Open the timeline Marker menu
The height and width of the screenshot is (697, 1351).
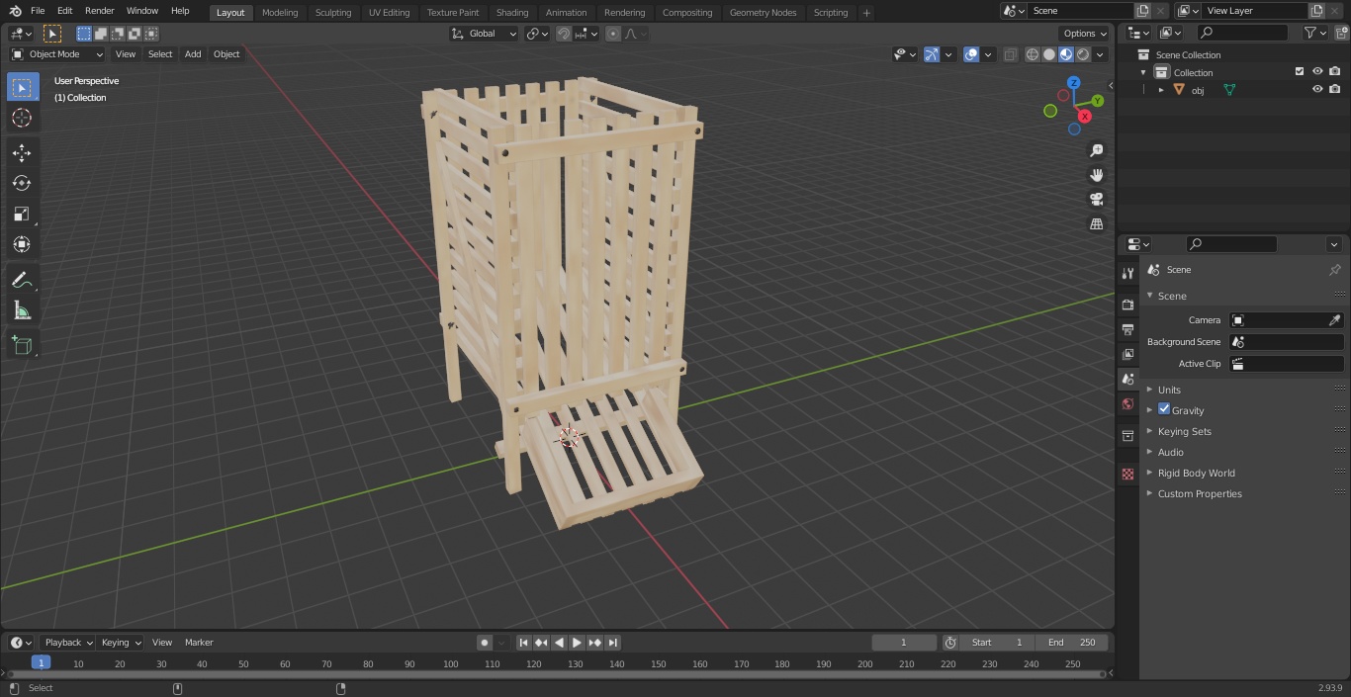coord(199,643)
